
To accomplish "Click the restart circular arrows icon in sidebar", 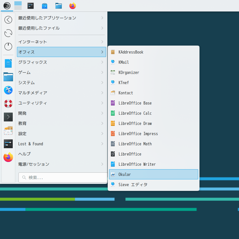I will [8, 33].
